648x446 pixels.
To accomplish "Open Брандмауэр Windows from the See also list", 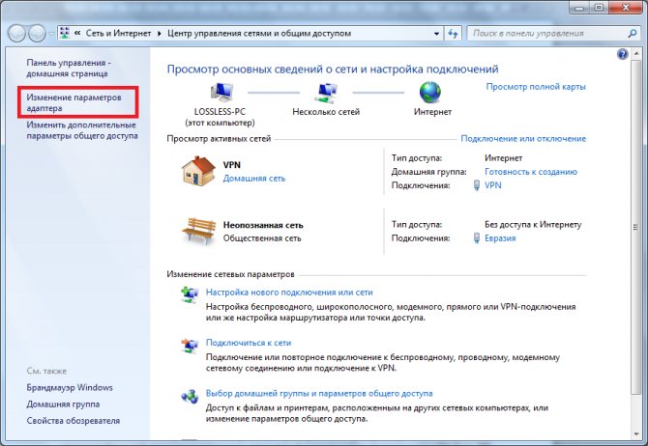I will [x=70, y=387].
